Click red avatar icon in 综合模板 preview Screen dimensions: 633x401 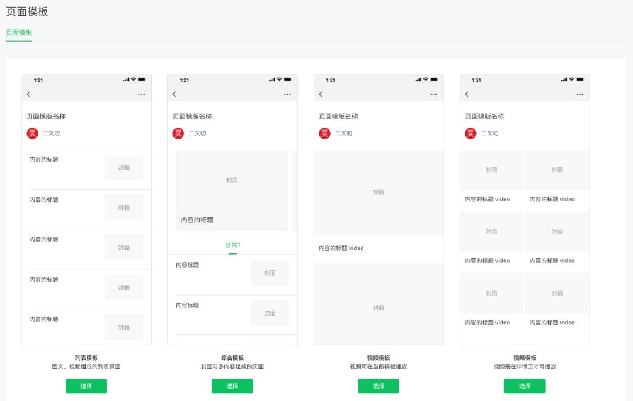click(x=178, y=133)
